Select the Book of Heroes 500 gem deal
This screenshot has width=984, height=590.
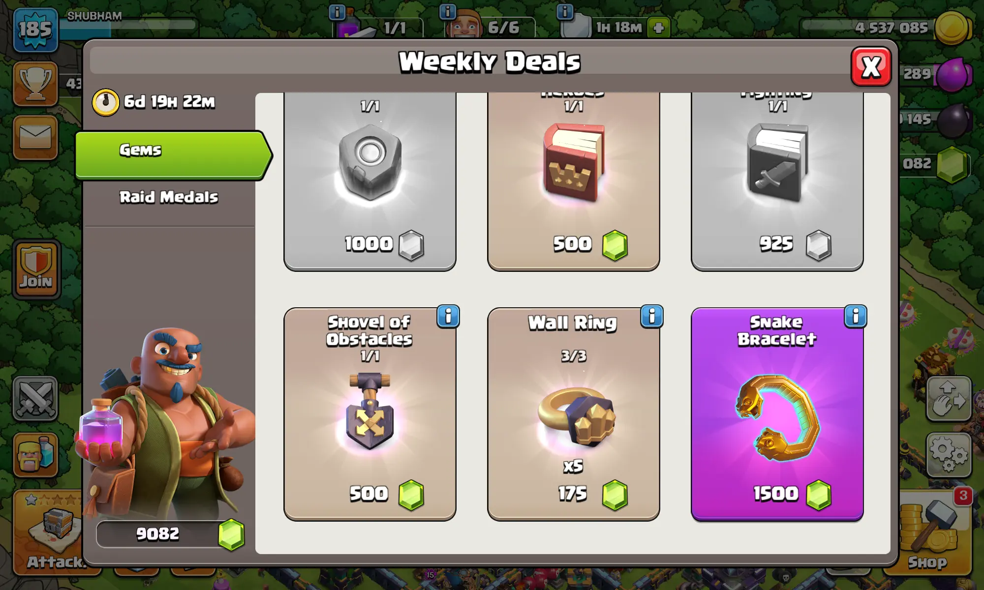(573, 181)
